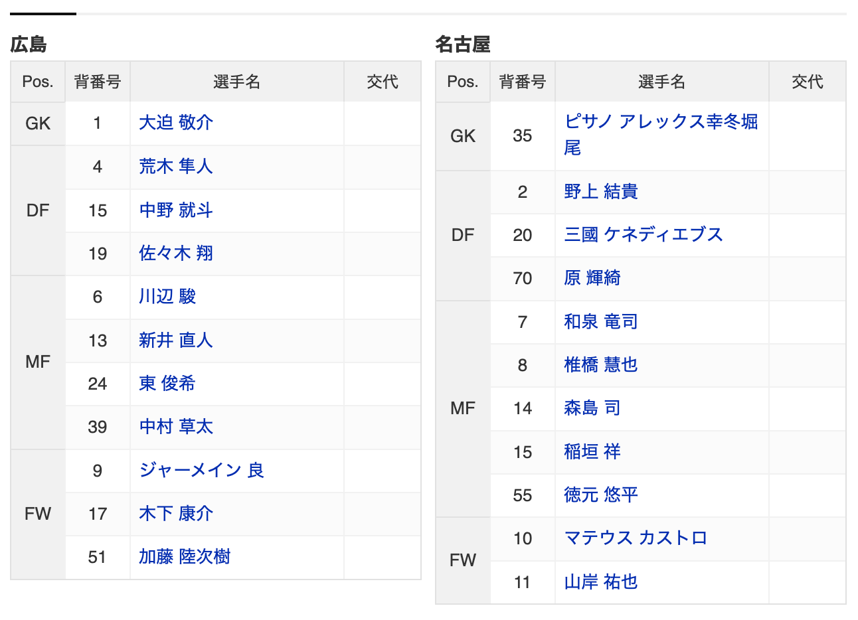The image size is (858, 620).
Task: Open マテウス カストロ player page
Action: pos(636,538)
